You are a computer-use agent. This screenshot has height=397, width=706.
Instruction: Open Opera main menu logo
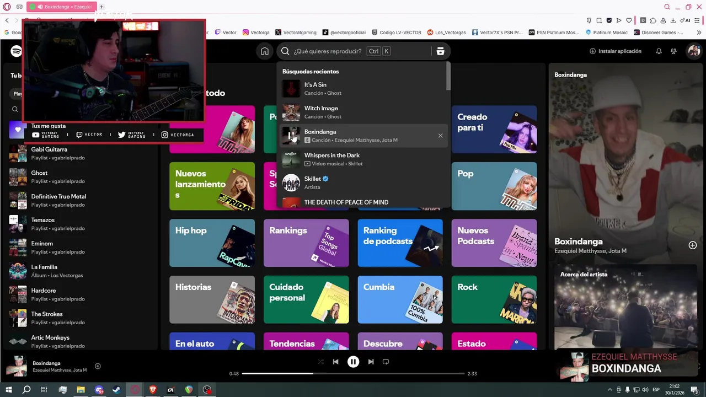point(7,7)
